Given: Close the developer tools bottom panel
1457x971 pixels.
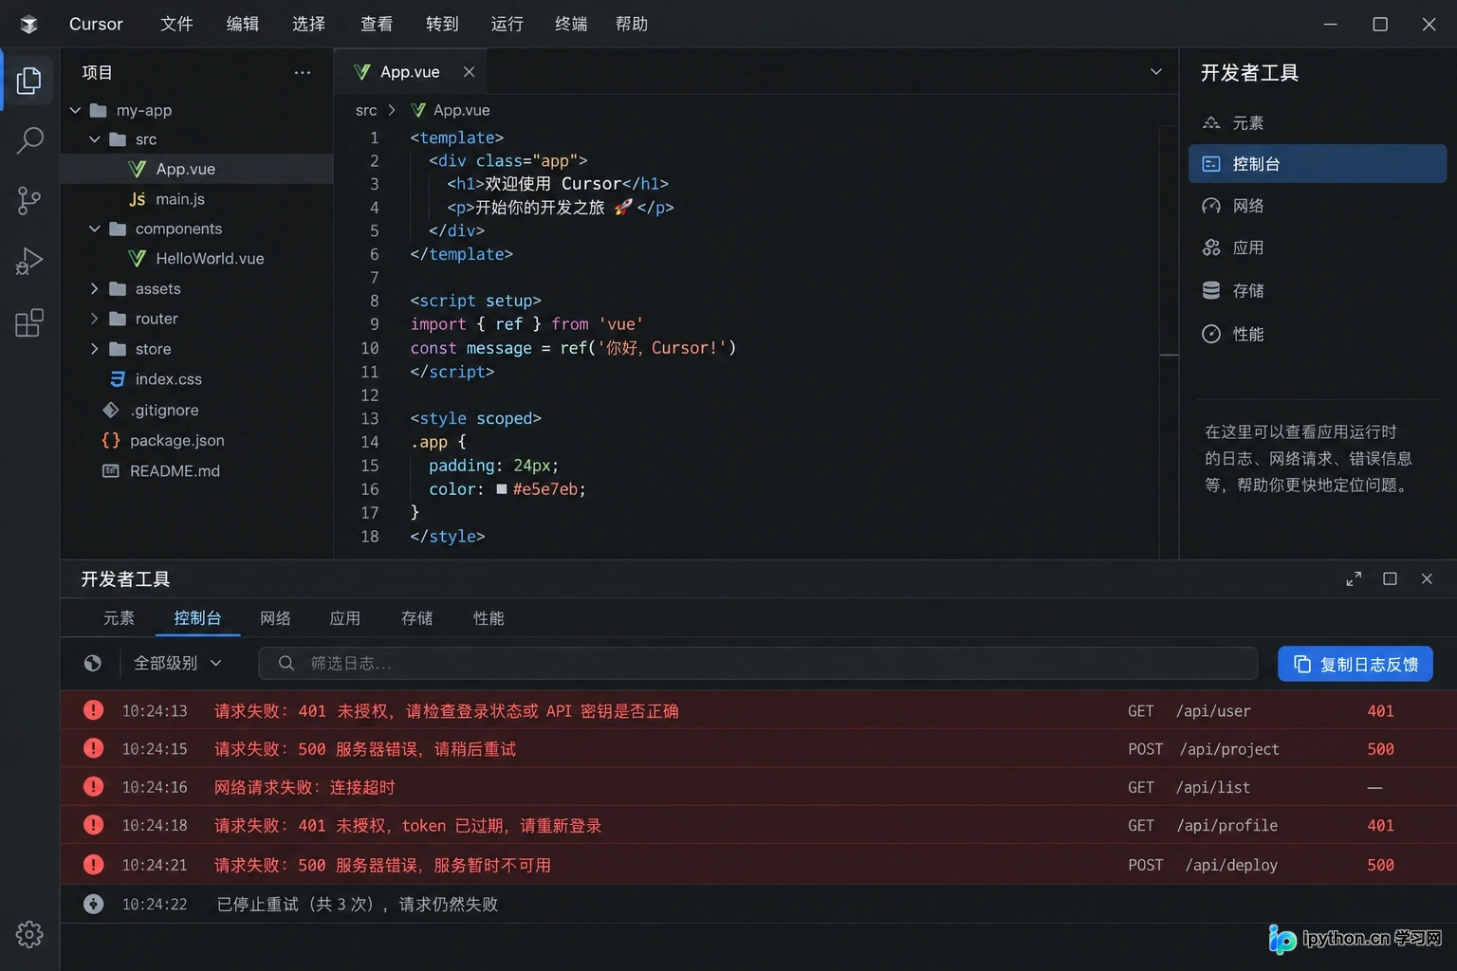Looking at the screenshot, I should tap(1427, 579).
